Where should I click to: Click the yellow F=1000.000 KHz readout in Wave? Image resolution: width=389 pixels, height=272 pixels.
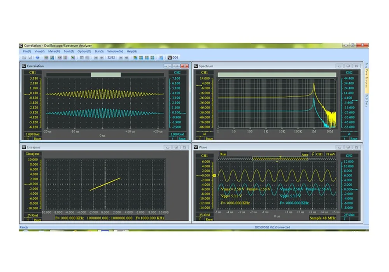[x=235, y=203]
